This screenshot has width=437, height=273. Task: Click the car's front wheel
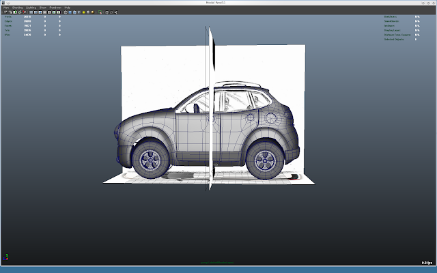tap(150, 160)
